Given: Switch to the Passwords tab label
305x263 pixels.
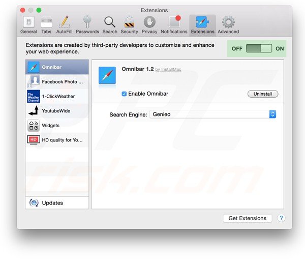Looking at the screenshot, I should point(87,32).
